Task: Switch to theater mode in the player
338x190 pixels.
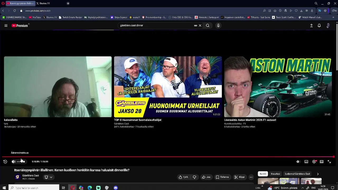Action: tap(322, 162)
